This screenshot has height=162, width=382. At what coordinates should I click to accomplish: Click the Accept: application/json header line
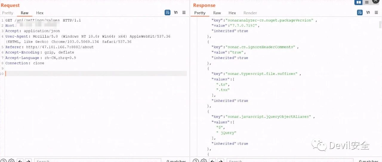point(33,31)
